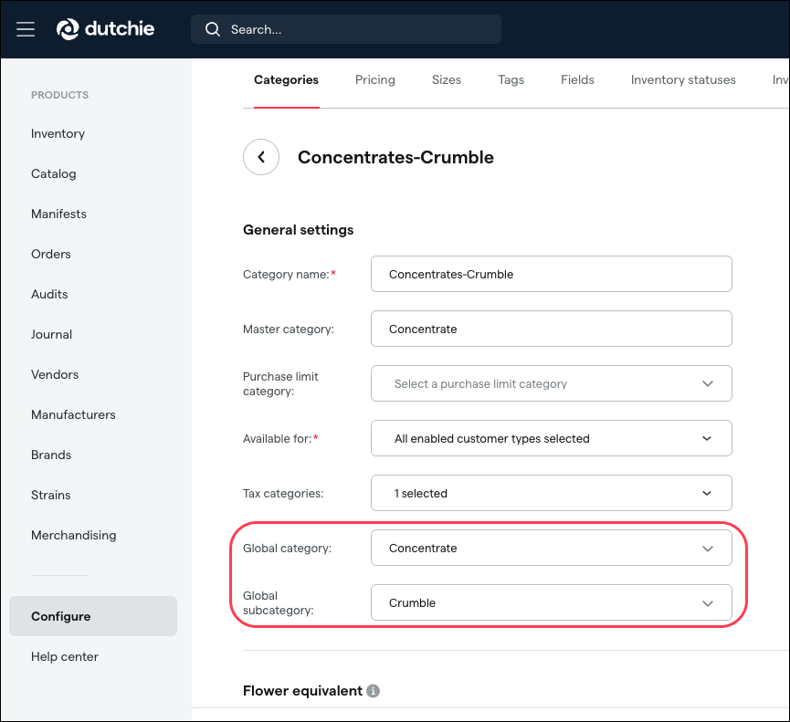Viewport: 790px width, 722px height.
Task: Open the hamburger navigation menu
Action: (26, 29)
